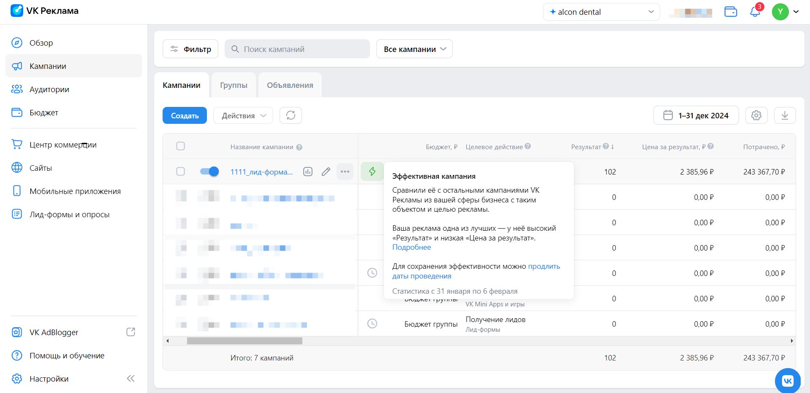The height and width of the screenshot is (393, 810).
Task: Click the download export icon
Action: coord(785,115)
